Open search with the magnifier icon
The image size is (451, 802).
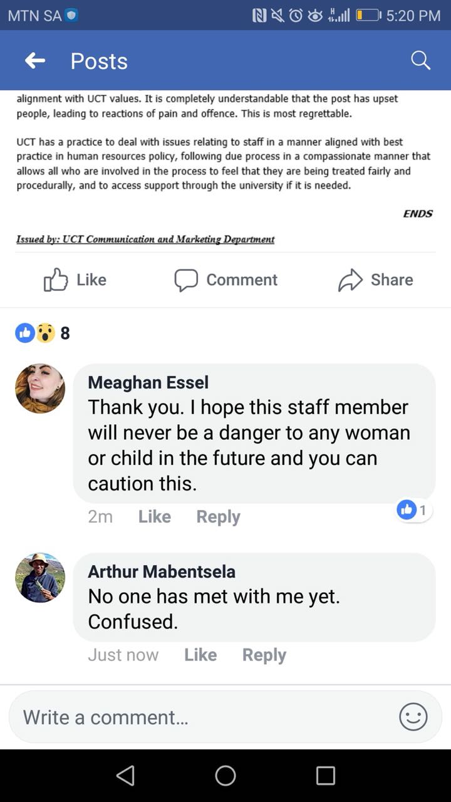click(420, 61)
